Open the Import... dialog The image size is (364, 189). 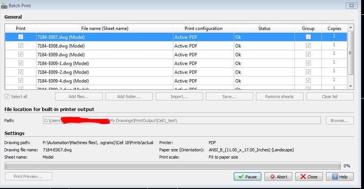[x=179, y=97]
